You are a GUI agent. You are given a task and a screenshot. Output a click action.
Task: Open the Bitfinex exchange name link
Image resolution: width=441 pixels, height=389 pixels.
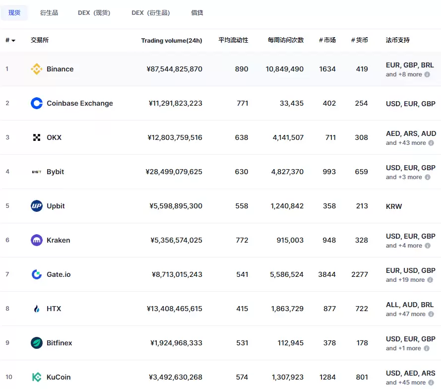[x=59, y=343]
